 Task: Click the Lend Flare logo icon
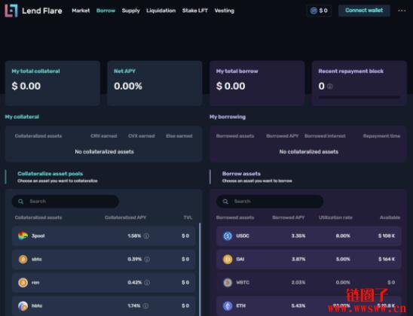[x=11, y=11]
